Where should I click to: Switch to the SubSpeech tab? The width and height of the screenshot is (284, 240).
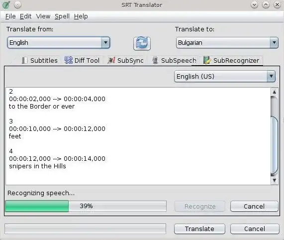(174, 60)
